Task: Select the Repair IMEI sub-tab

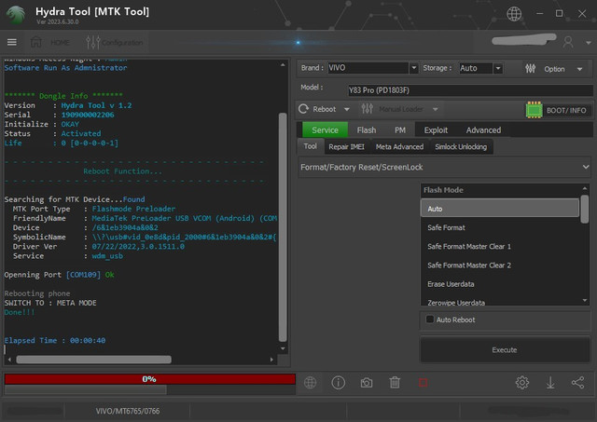Action: pyautogui.click(x=346, y=147)
